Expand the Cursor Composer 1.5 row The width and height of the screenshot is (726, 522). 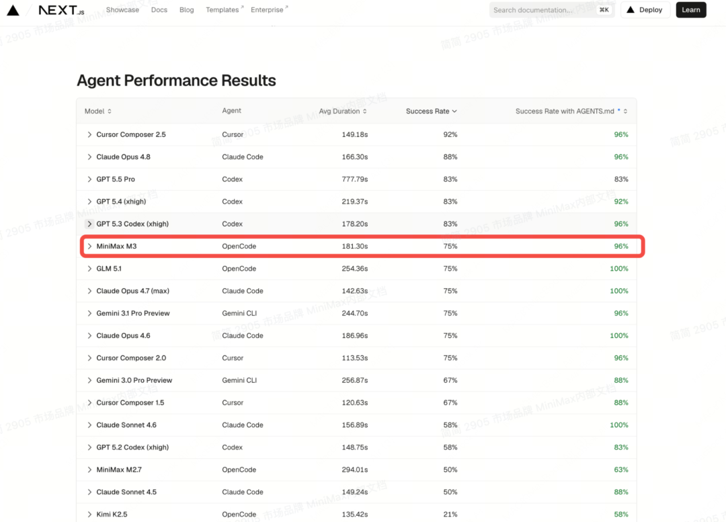(x=89, y=402)
